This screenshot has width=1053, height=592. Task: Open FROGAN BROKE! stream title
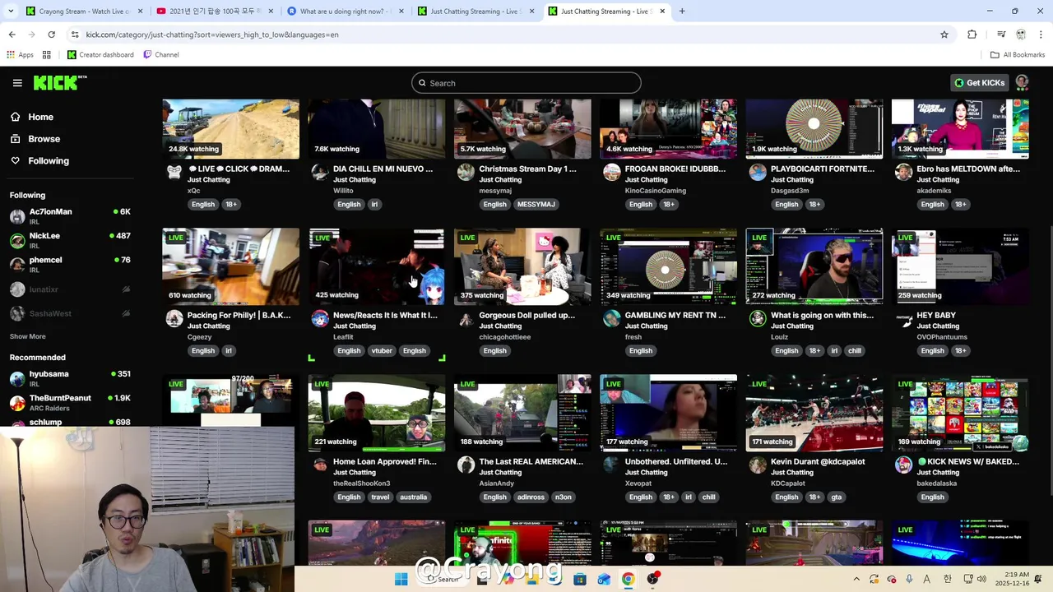coord(675,169)
